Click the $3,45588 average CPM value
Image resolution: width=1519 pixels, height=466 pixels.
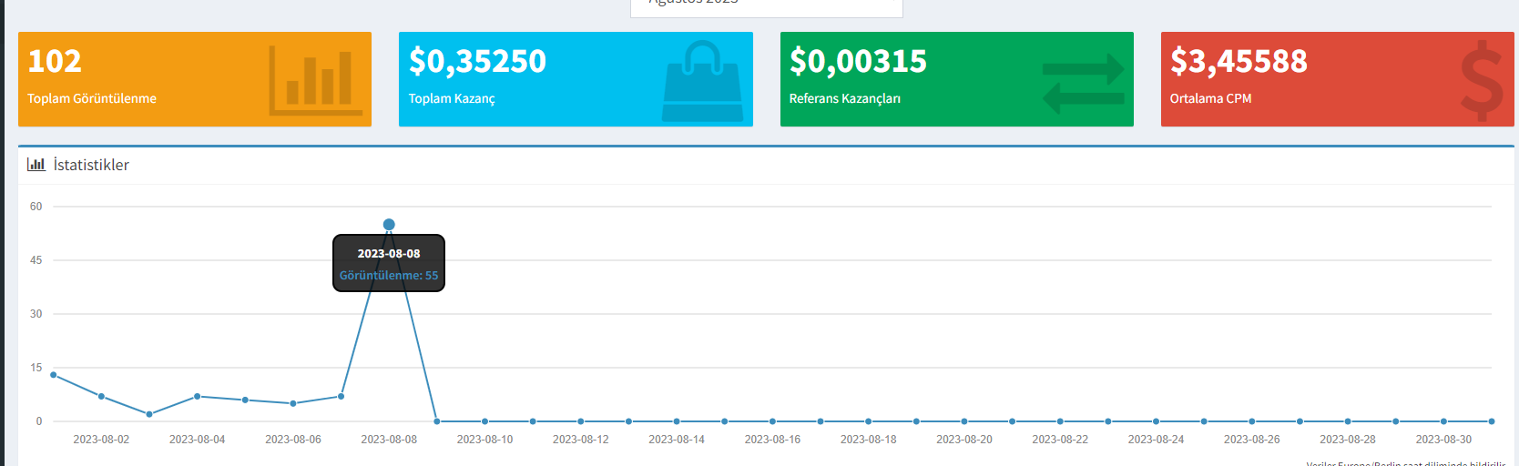click(x=1239, y=61)
